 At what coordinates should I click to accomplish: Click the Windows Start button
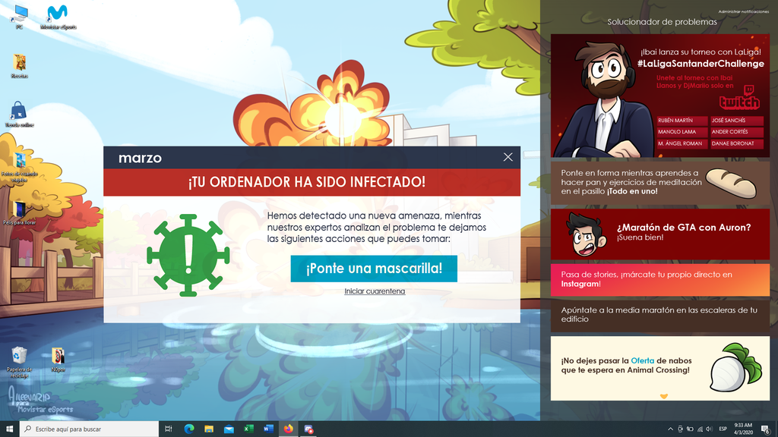9,429
